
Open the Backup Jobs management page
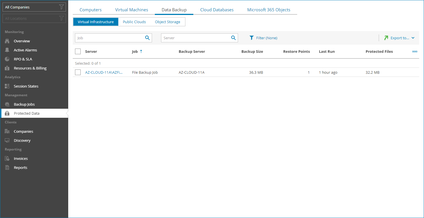(x=24, y=104)
